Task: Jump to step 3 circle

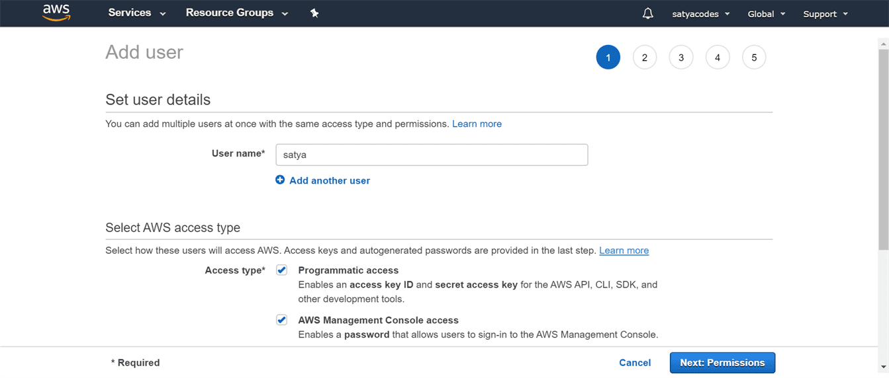Action: (x=680, y=57)
